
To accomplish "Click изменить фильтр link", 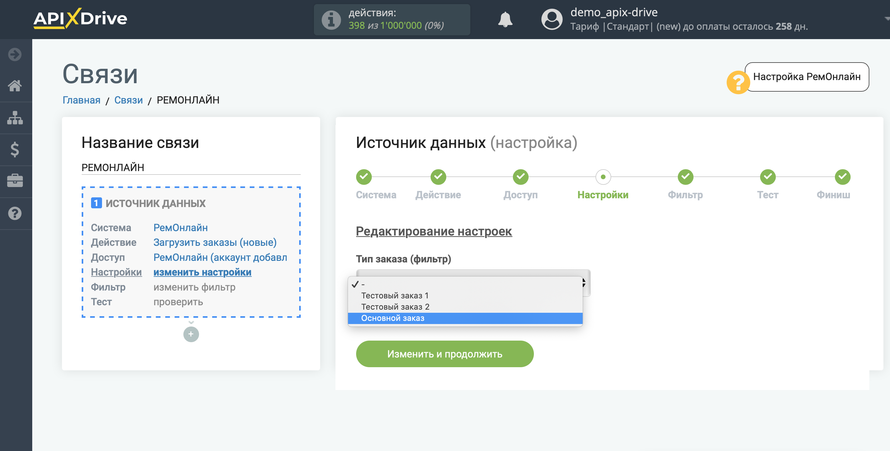I will click(x=195, y=287).
